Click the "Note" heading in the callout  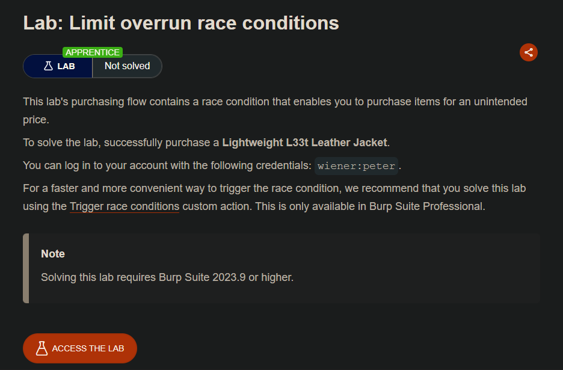(x=53, y=254)
